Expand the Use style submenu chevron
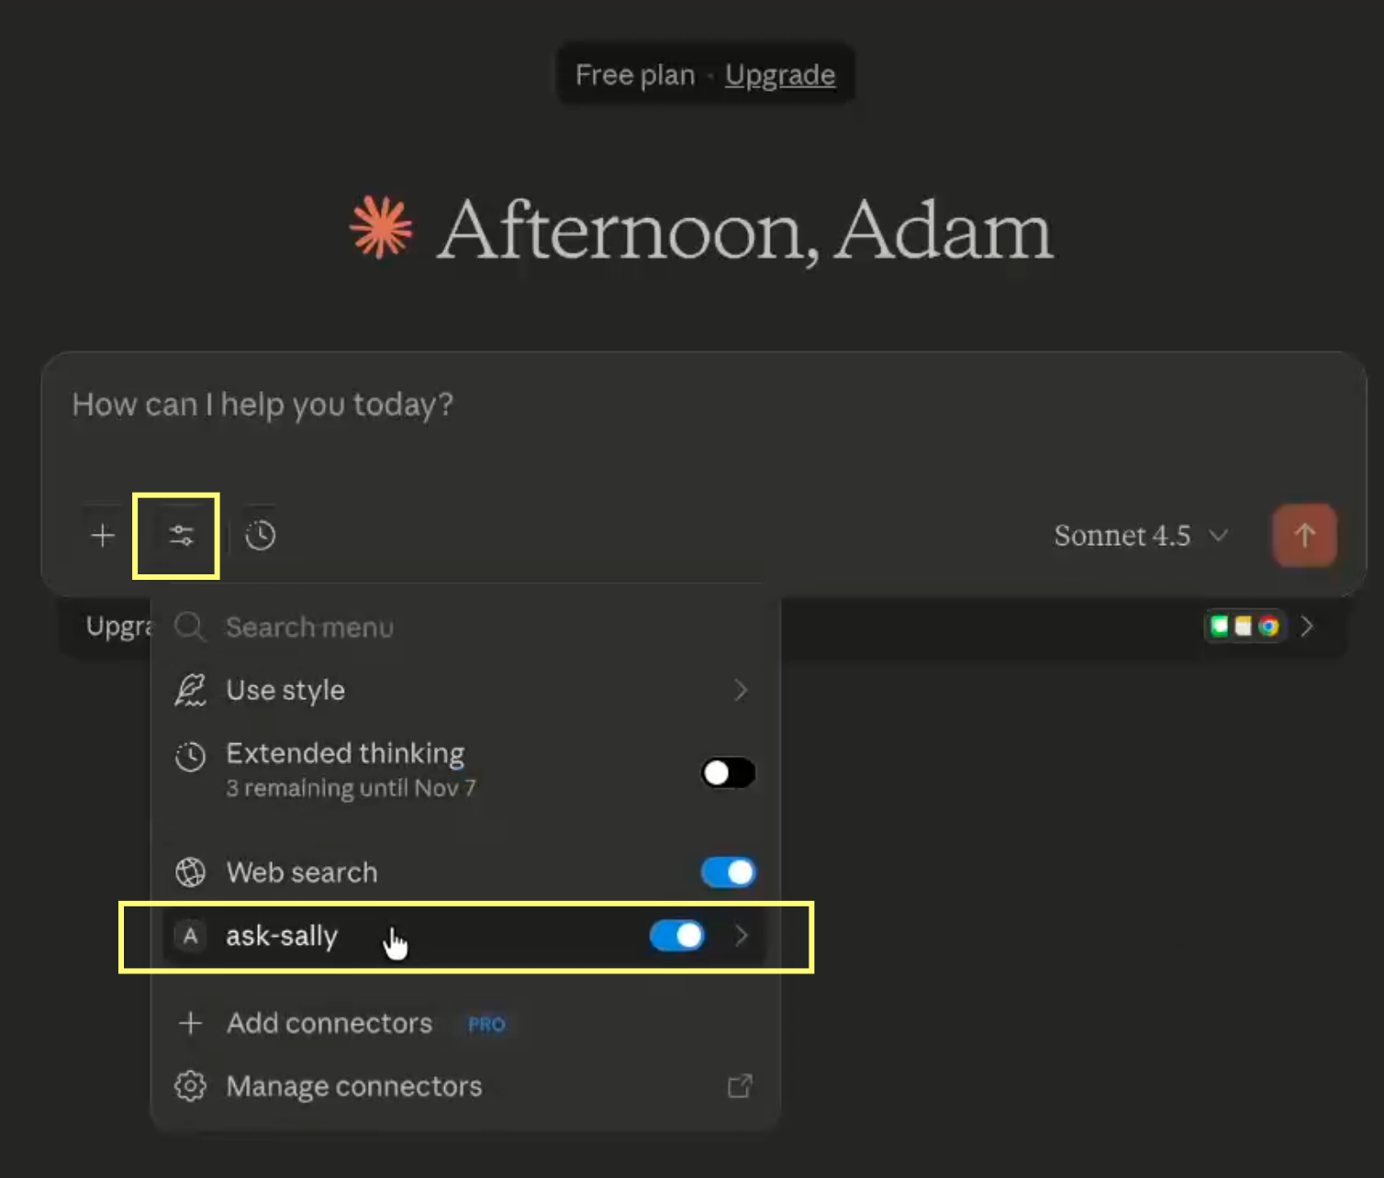 point(741,690)
